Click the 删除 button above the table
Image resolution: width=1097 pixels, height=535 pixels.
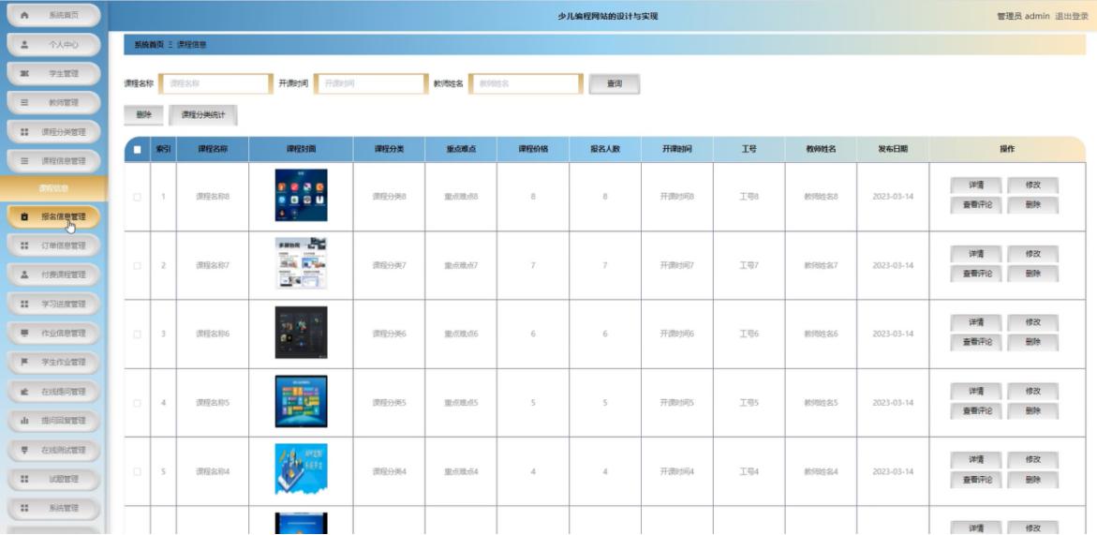tap(143, 114)
